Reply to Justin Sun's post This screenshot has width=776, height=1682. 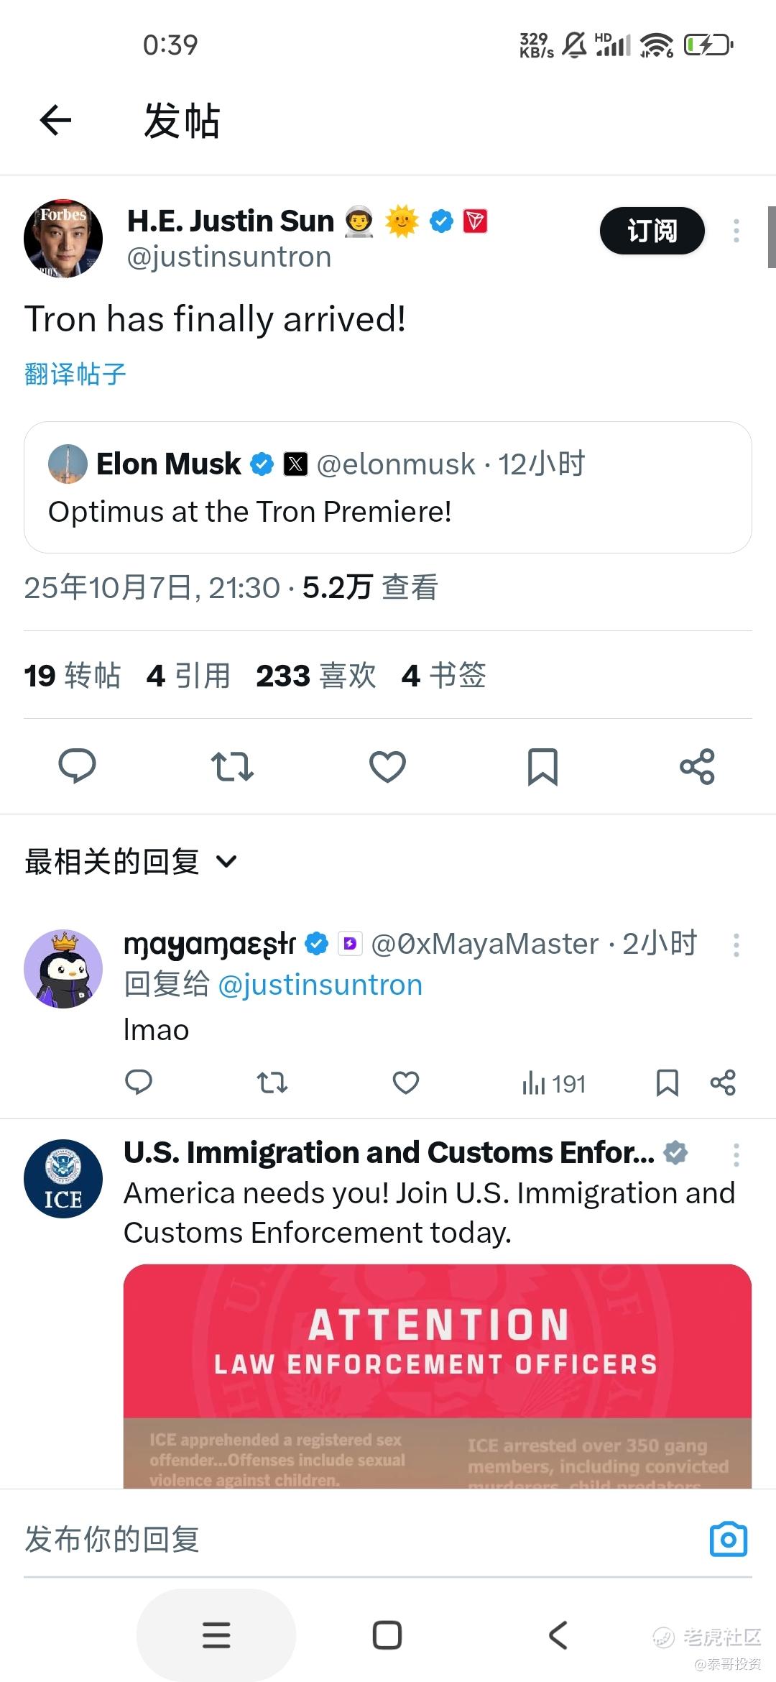[77, 766]
